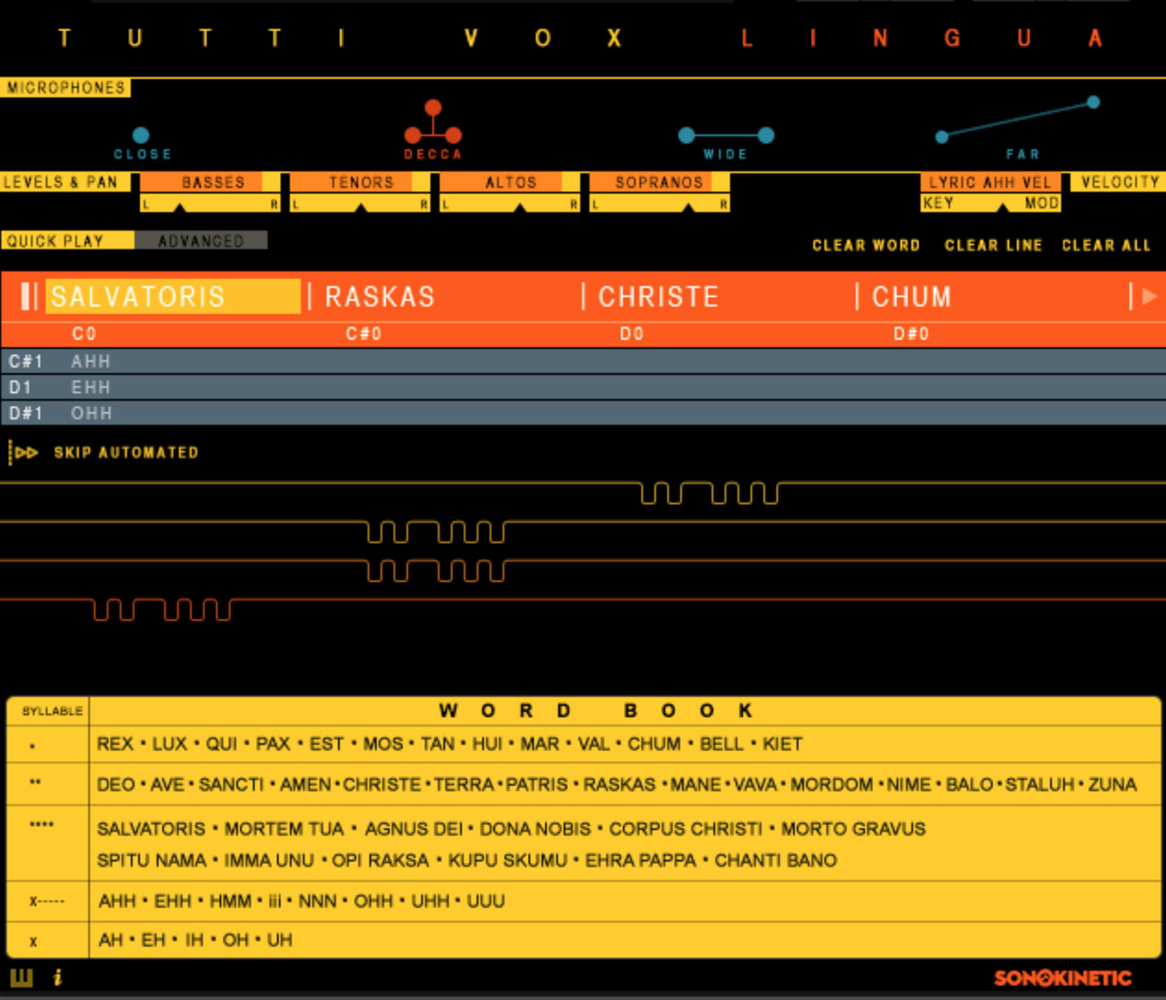Click the top envelope pulse pattern
This screenshot has width=1166, height=1000.
(x=709, y=493)
